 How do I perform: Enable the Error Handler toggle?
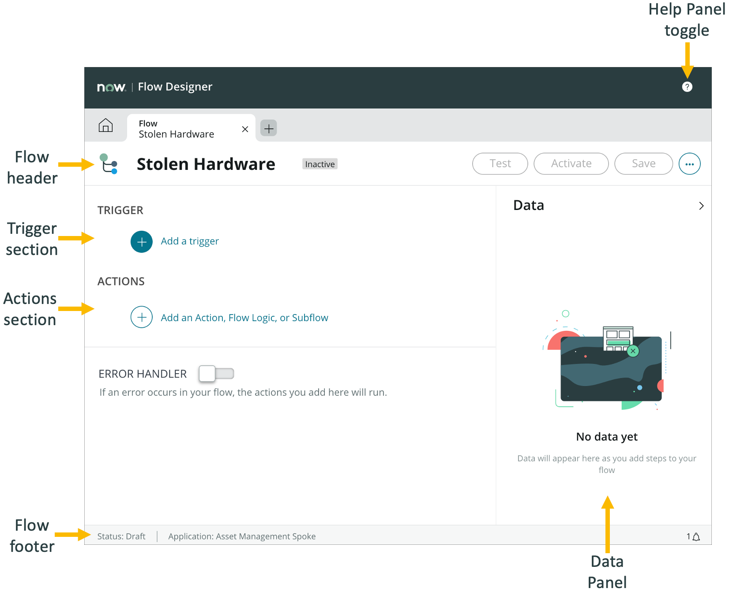(217, 373)
